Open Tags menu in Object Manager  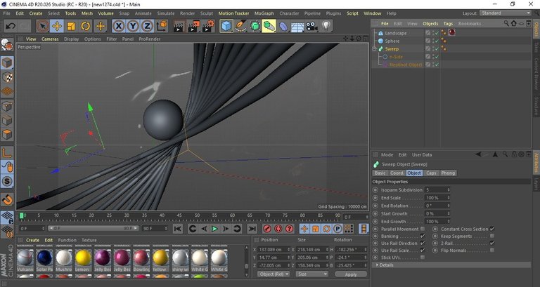(x=448, y=24)
